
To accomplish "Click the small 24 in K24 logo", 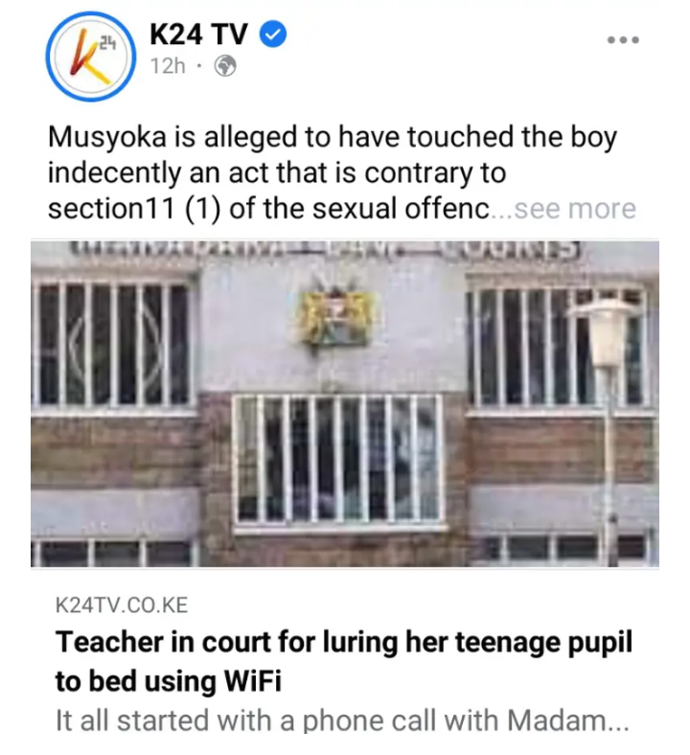I will click(x=108, y=45).
